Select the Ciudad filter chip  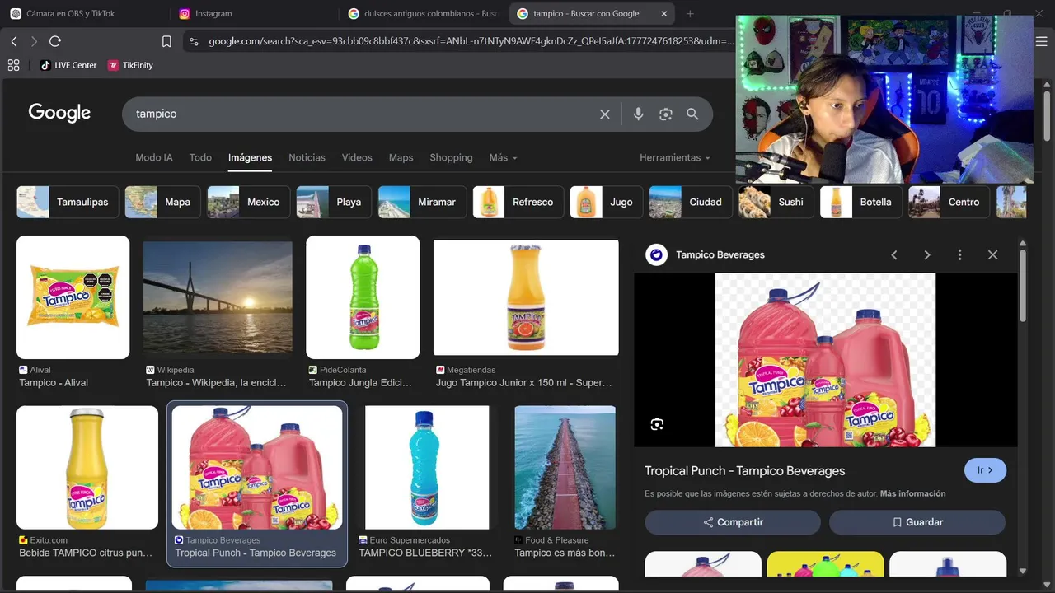(690, 202)
